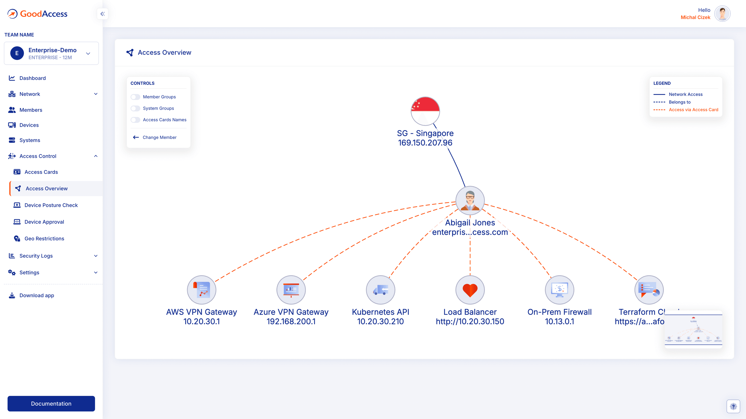The width and height of the screenshot is (746, 419).
Task: Click the Network sidebar icon
Action: click(12, 94)
